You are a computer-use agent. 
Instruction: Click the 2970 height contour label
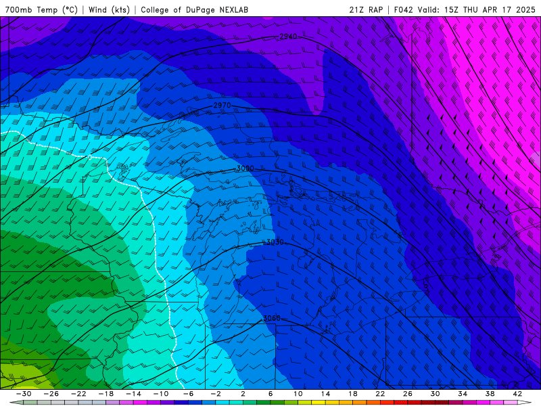click(222, 105)
